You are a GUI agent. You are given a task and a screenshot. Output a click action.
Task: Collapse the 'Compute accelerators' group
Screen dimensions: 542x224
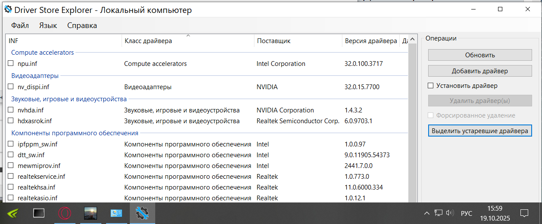tap(43, 53)
